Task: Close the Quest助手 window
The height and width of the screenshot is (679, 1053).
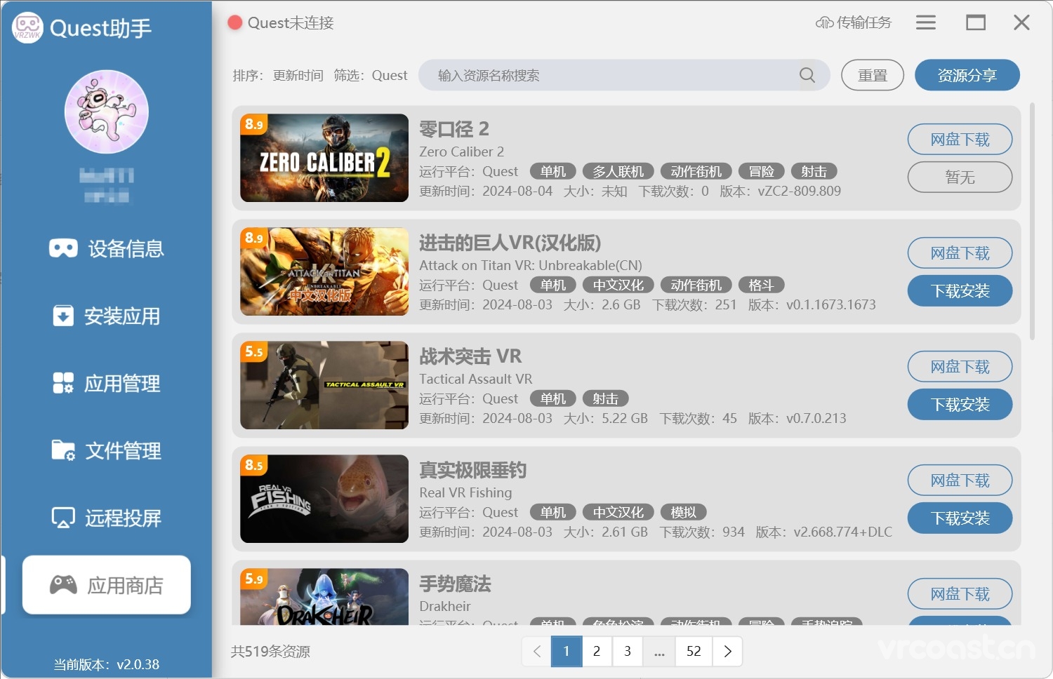Action: (x=1022, y=22)
